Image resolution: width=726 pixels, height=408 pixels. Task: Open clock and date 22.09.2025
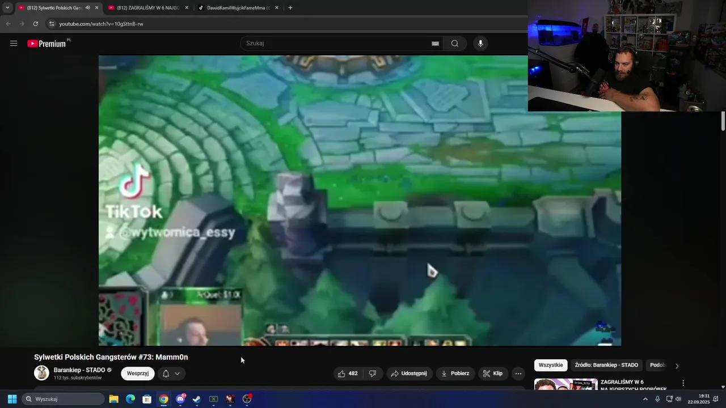click(x=698, y=399)
